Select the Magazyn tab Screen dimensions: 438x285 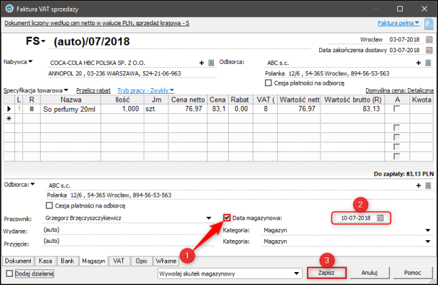[94, 261]
